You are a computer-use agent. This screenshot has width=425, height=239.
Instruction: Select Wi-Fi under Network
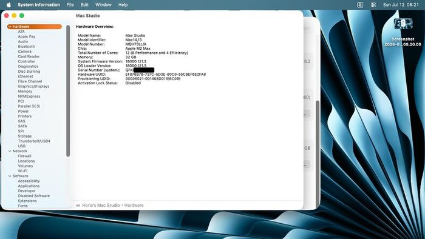coord(22,171)
